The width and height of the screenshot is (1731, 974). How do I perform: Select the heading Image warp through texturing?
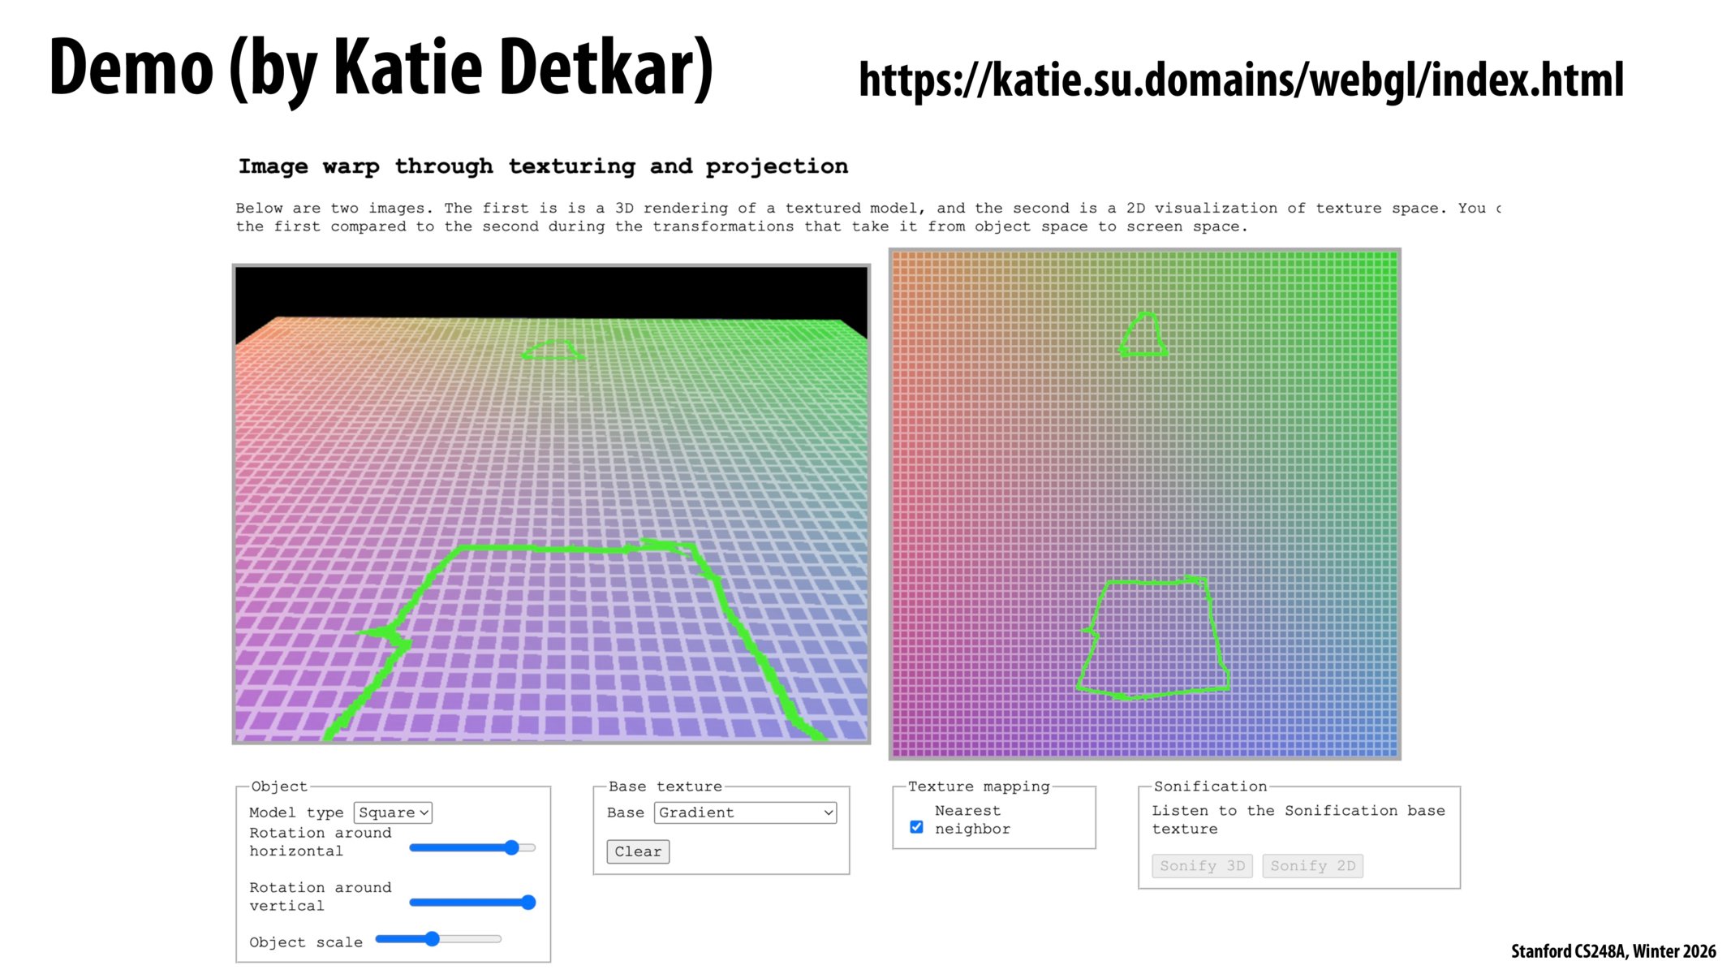coord(542,166)
